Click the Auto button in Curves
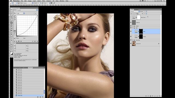Screen dimensions: 175x98 point(36,13)
